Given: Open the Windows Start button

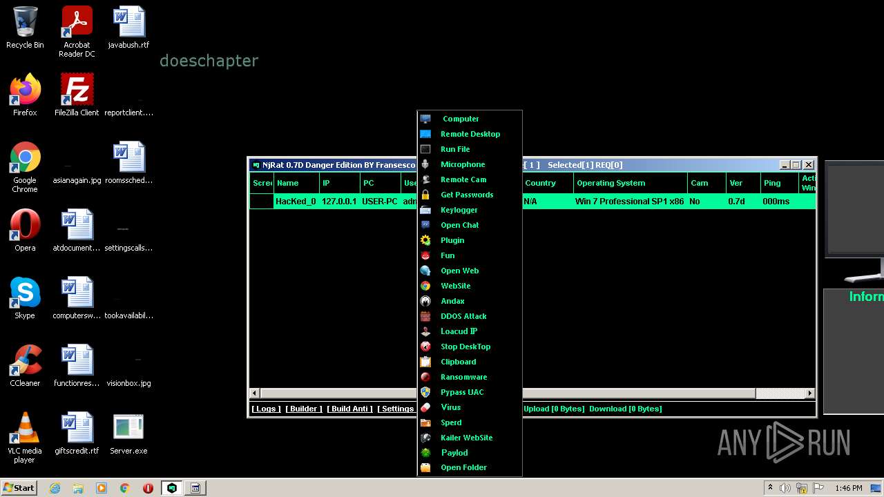Looking at the screenshot, I should [19, 488].
